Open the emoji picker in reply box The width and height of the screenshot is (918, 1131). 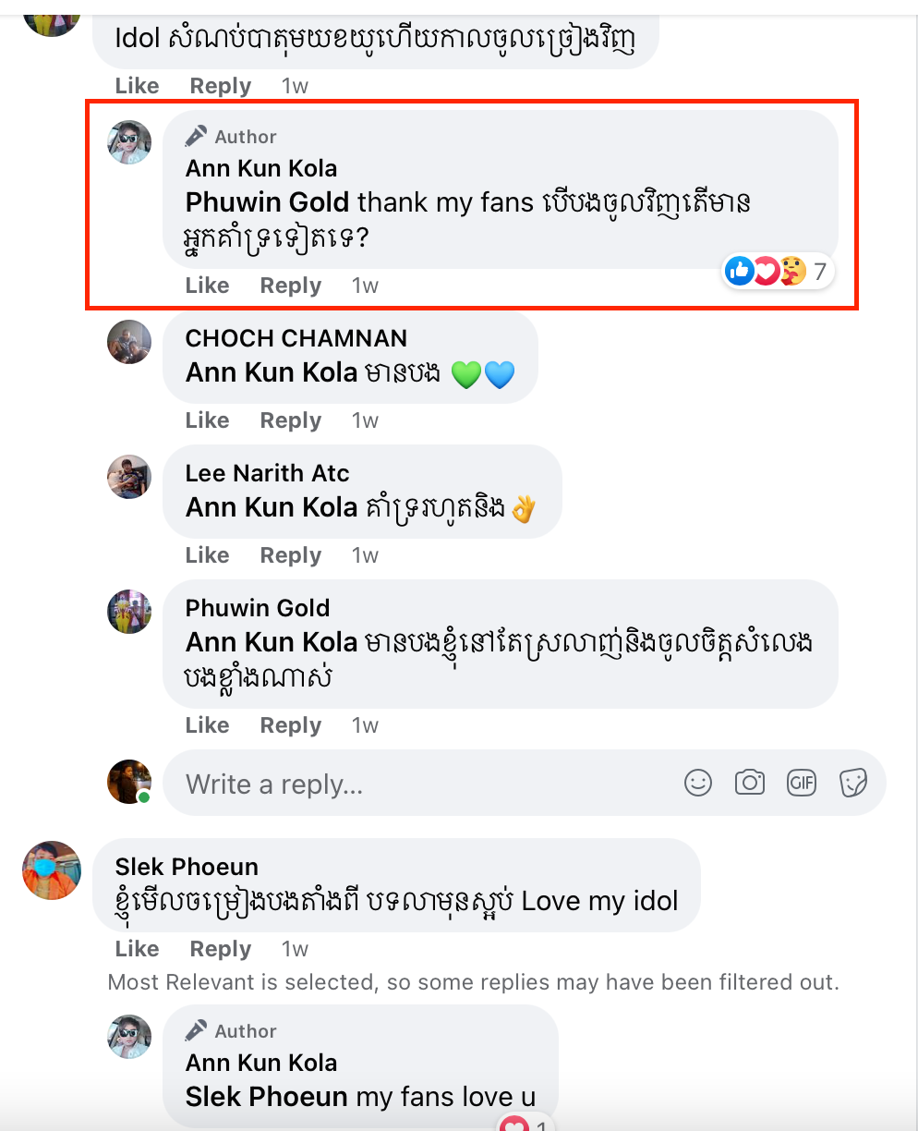click(698, 784)
